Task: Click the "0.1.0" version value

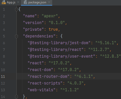Action: 57,23
